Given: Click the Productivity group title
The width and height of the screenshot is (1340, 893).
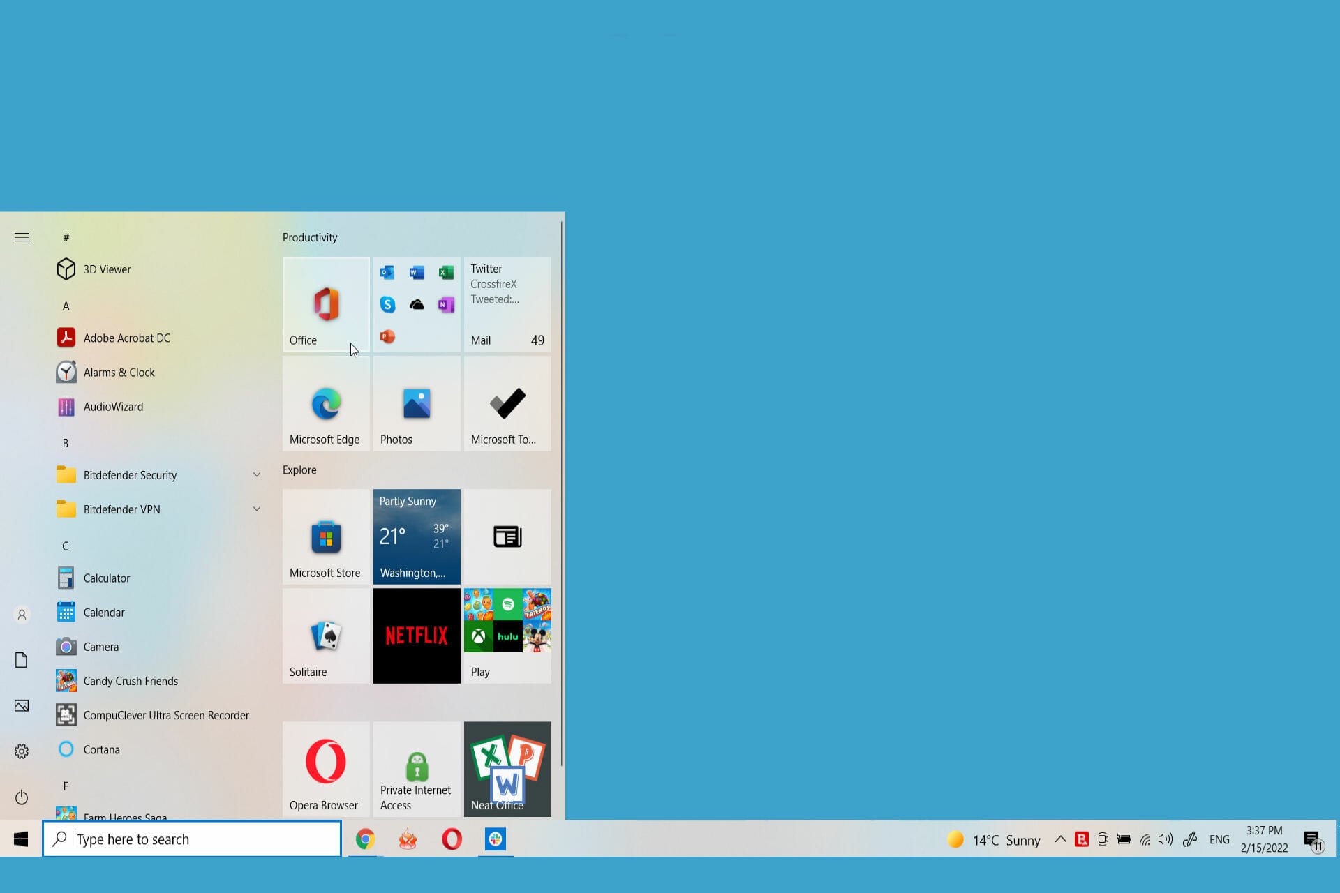Looking at the screenshot, I should click(x=310, y=237).
